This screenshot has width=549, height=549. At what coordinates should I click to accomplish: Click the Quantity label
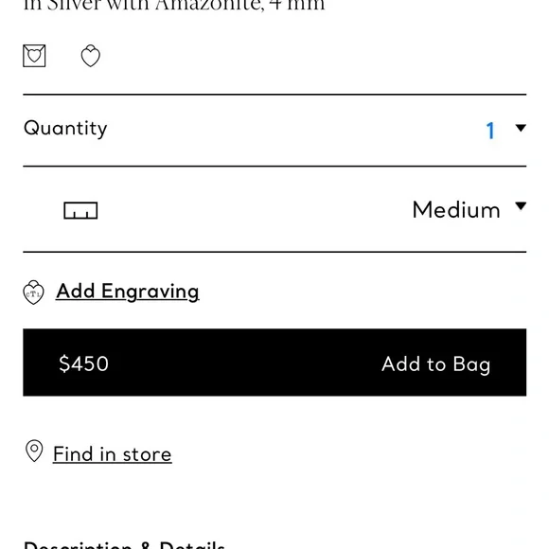click(x=65, y=129)
